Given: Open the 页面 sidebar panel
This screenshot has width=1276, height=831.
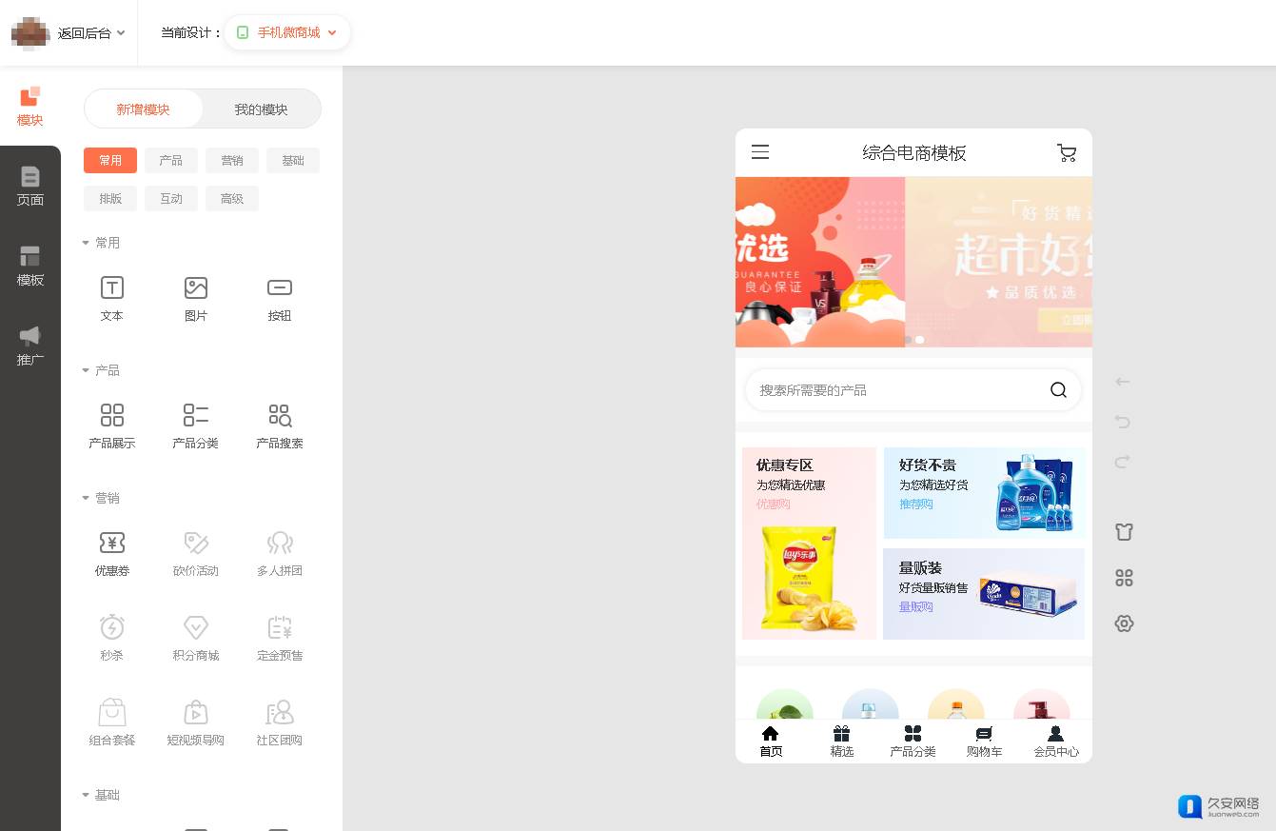Looking at the screenshot, I should (30, 186).
